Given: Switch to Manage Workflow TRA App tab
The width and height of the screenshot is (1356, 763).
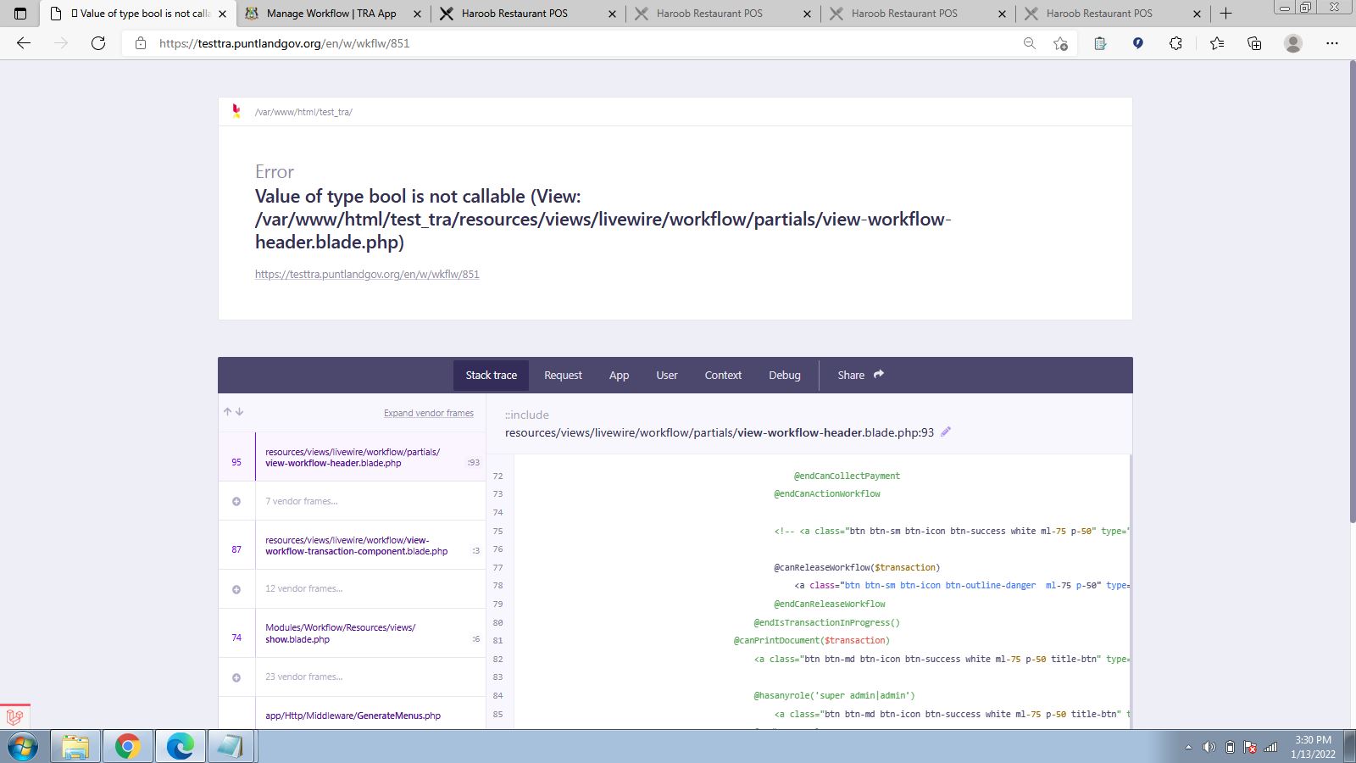Looking at the screenshot, I should 331,14.
